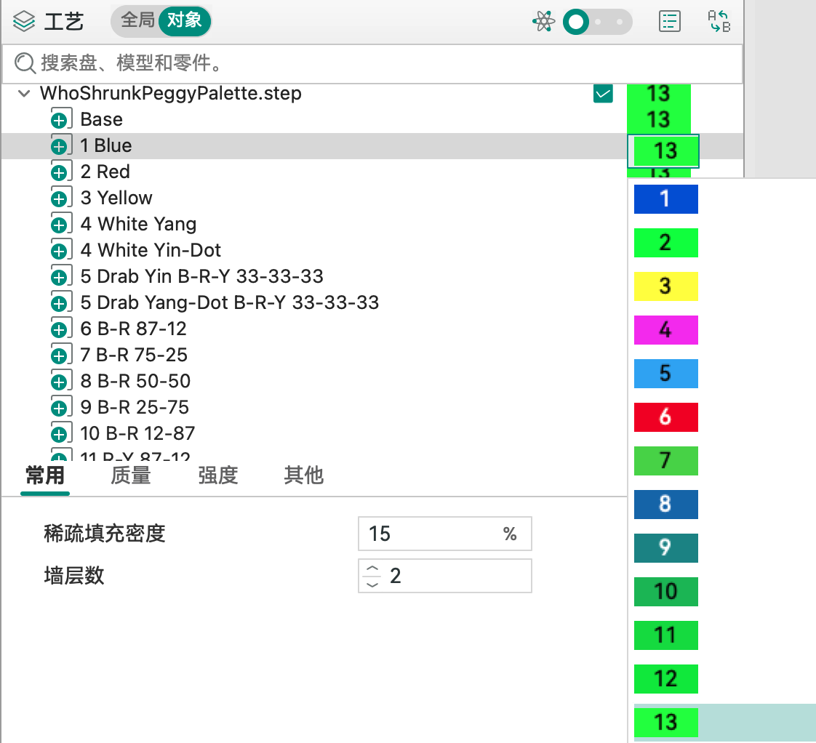816x743 pixels.
Task: Select the 8 B-R 50-50 part
Action: 135,381
